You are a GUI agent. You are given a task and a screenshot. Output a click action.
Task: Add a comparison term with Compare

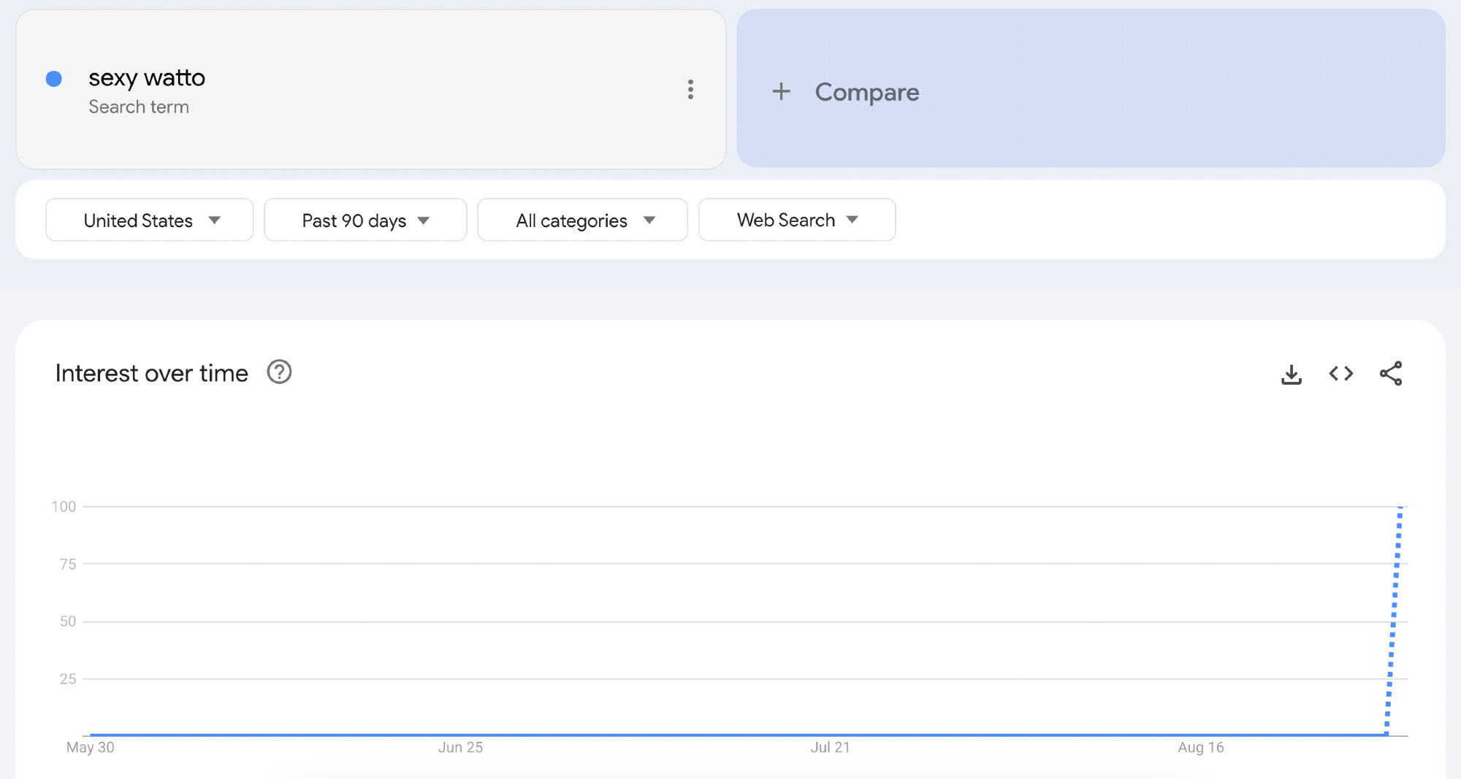pos(1091,88)
